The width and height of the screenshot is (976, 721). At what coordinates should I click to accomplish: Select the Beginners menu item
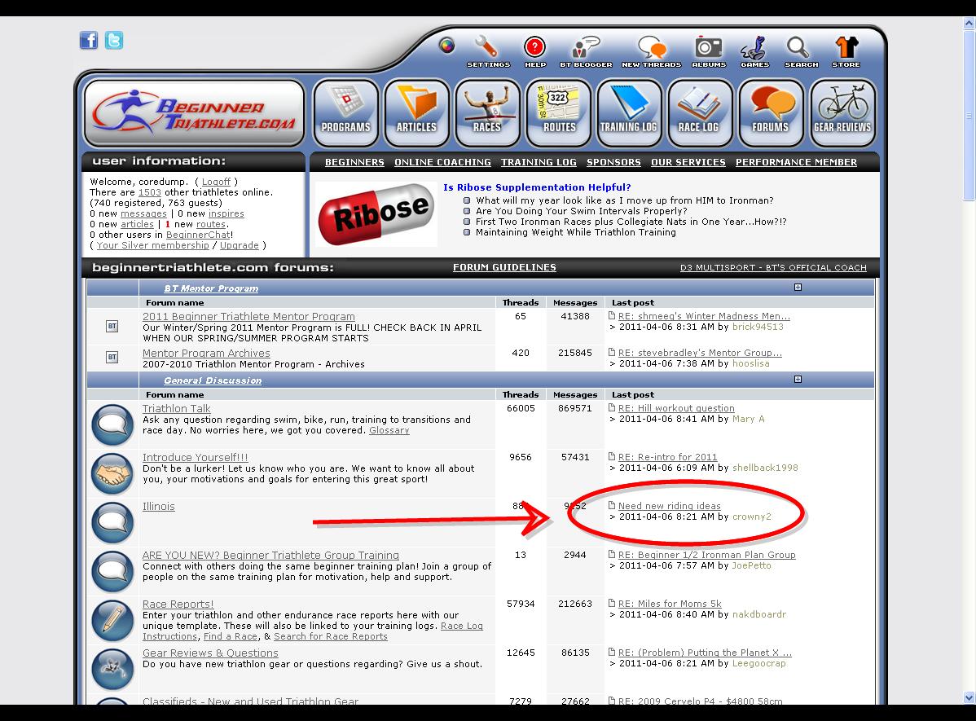click(354, 162)
